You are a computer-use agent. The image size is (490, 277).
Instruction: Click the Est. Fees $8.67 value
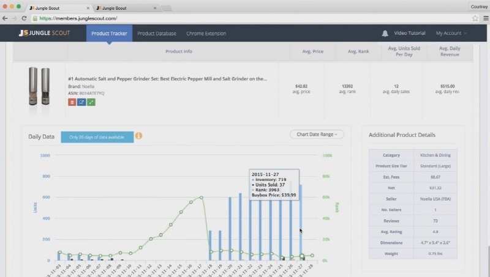pyautogui.click(x=435, y=177)
